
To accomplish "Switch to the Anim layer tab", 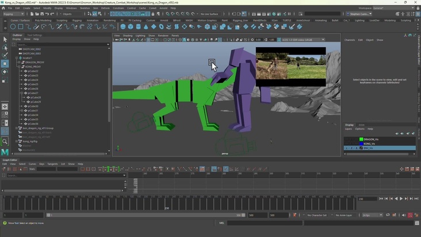I will [x=361, y=125].
